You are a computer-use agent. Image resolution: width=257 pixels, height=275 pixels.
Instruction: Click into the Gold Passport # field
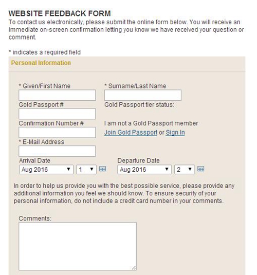click(57, 114)
